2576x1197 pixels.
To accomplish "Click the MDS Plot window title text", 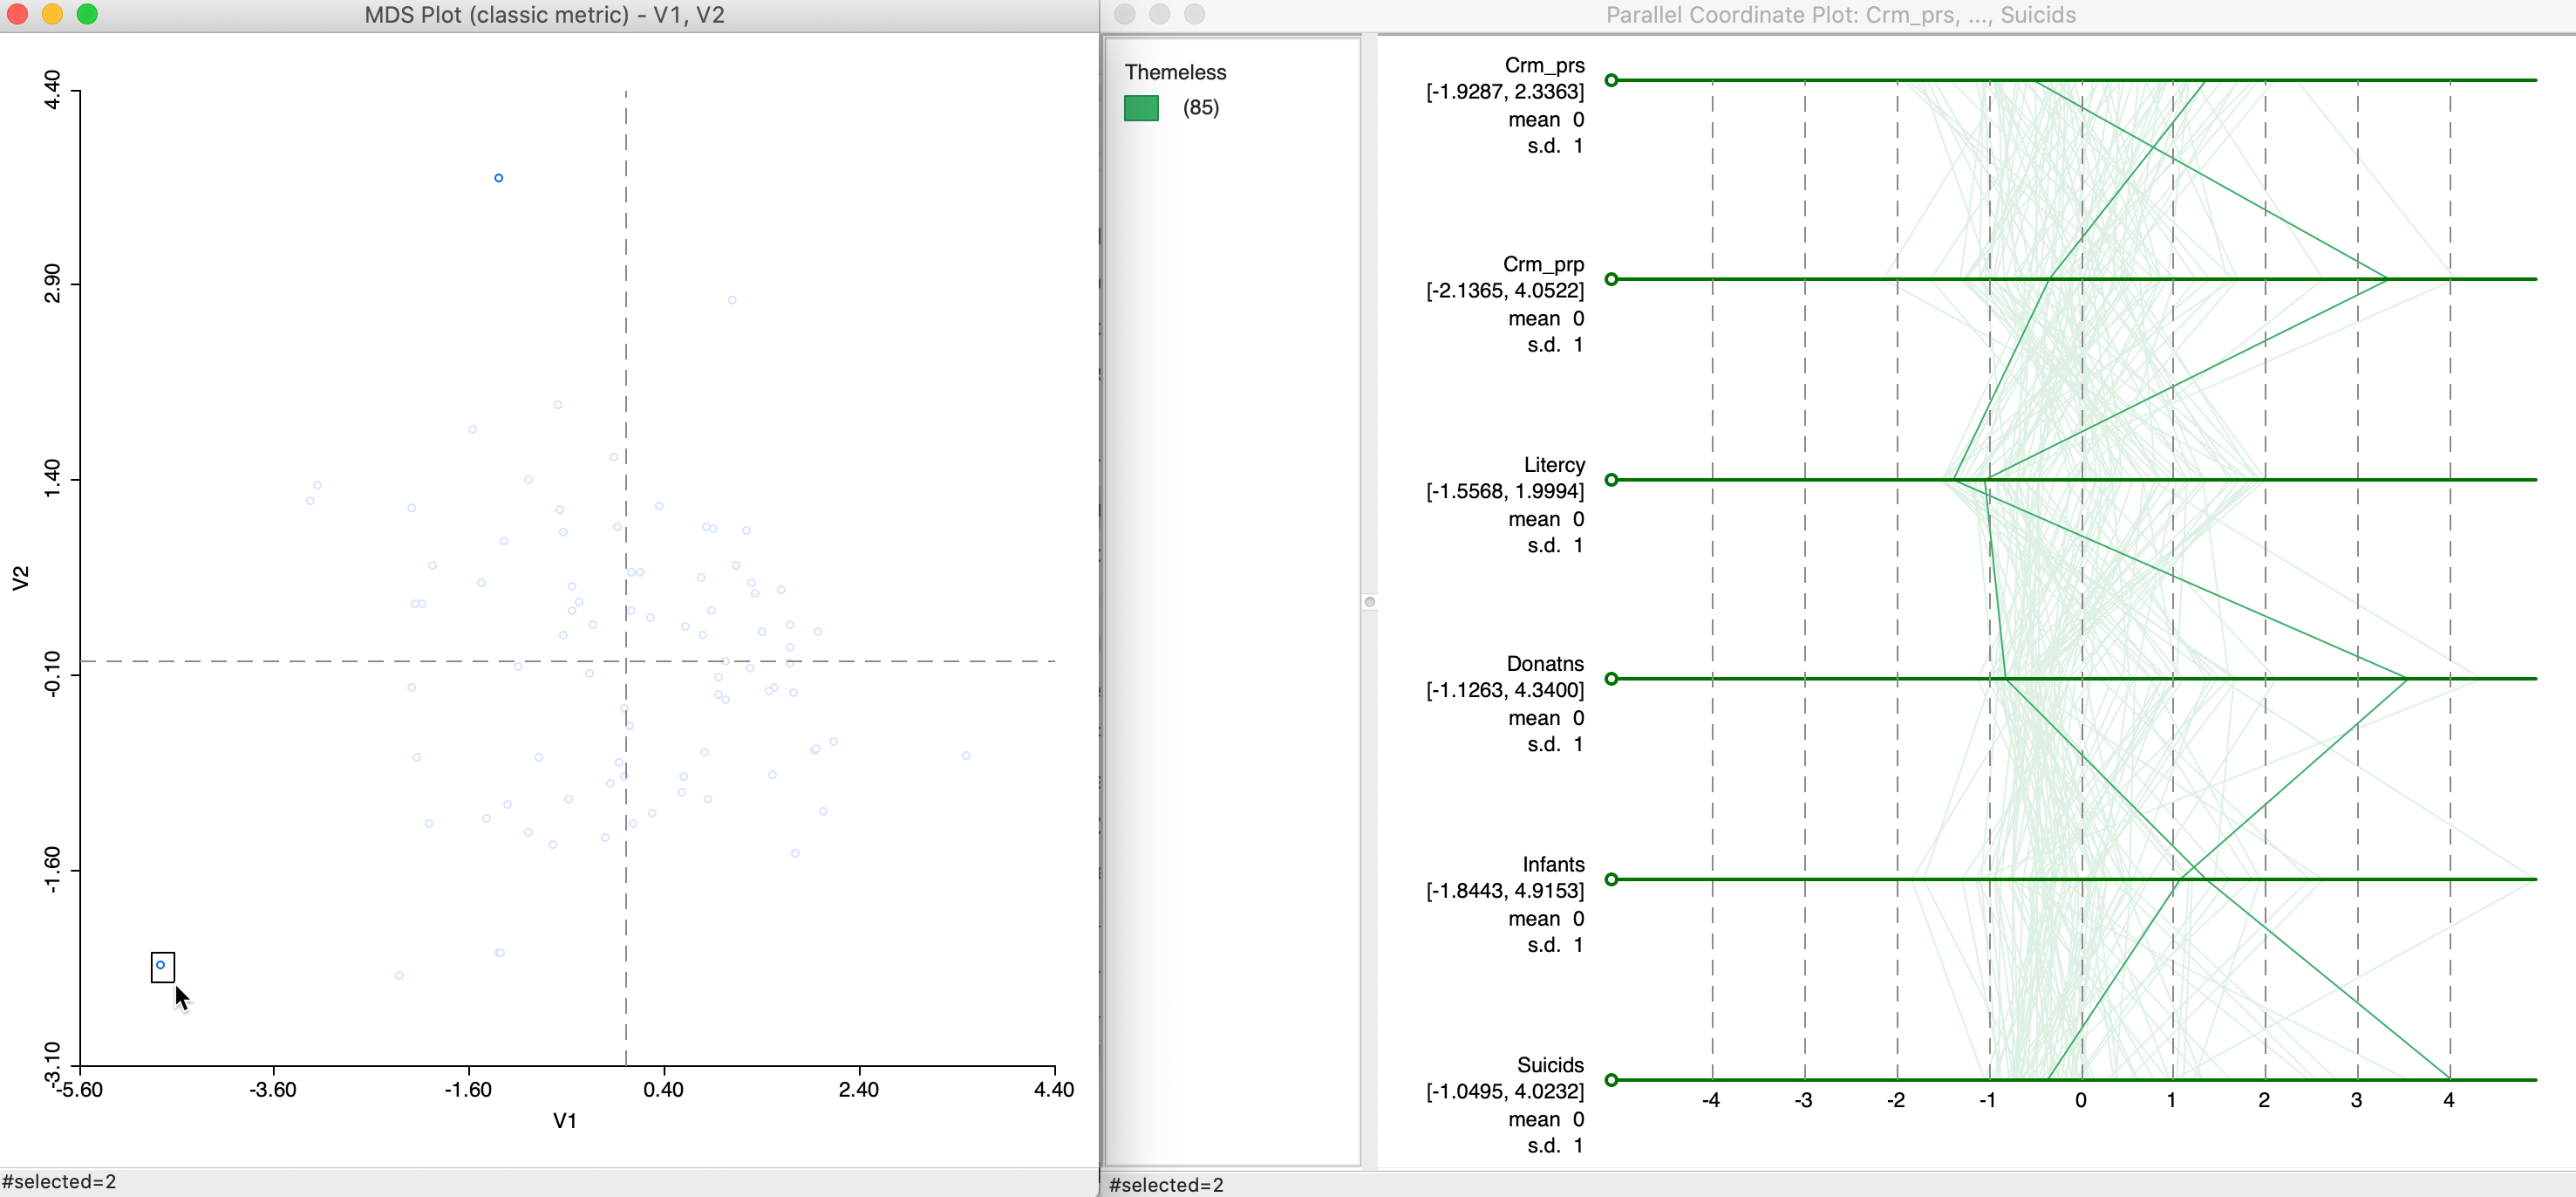I will coord(544,15).
